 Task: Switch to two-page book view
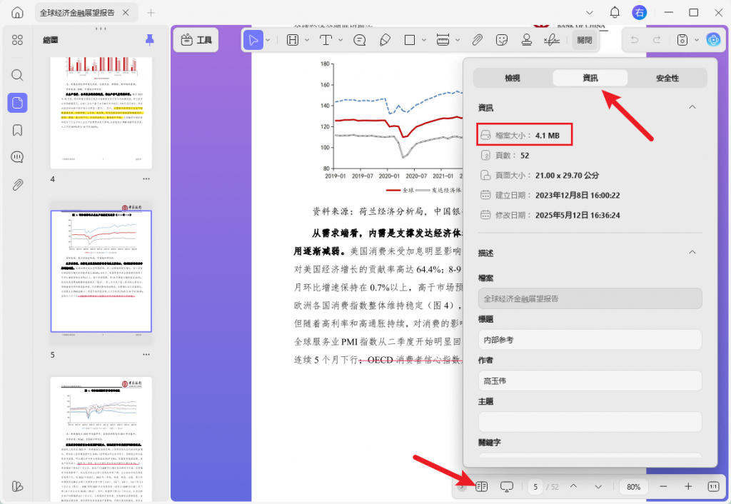click(x=481, y=486)
